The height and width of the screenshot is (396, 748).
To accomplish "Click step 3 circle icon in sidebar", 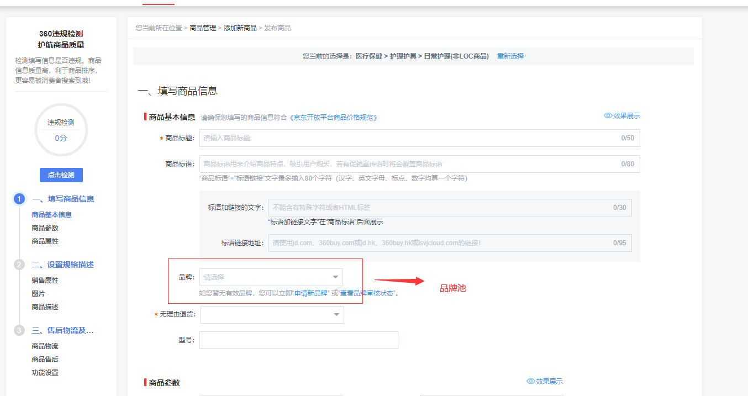I will click(x=19, y=331).
